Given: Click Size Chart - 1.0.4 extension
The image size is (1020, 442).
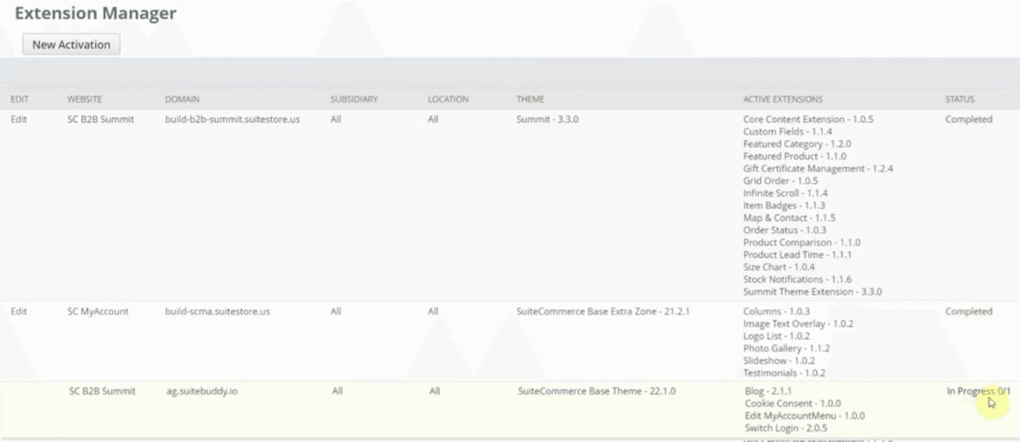Looking at the screenshot, I should [x=779, y=268].
